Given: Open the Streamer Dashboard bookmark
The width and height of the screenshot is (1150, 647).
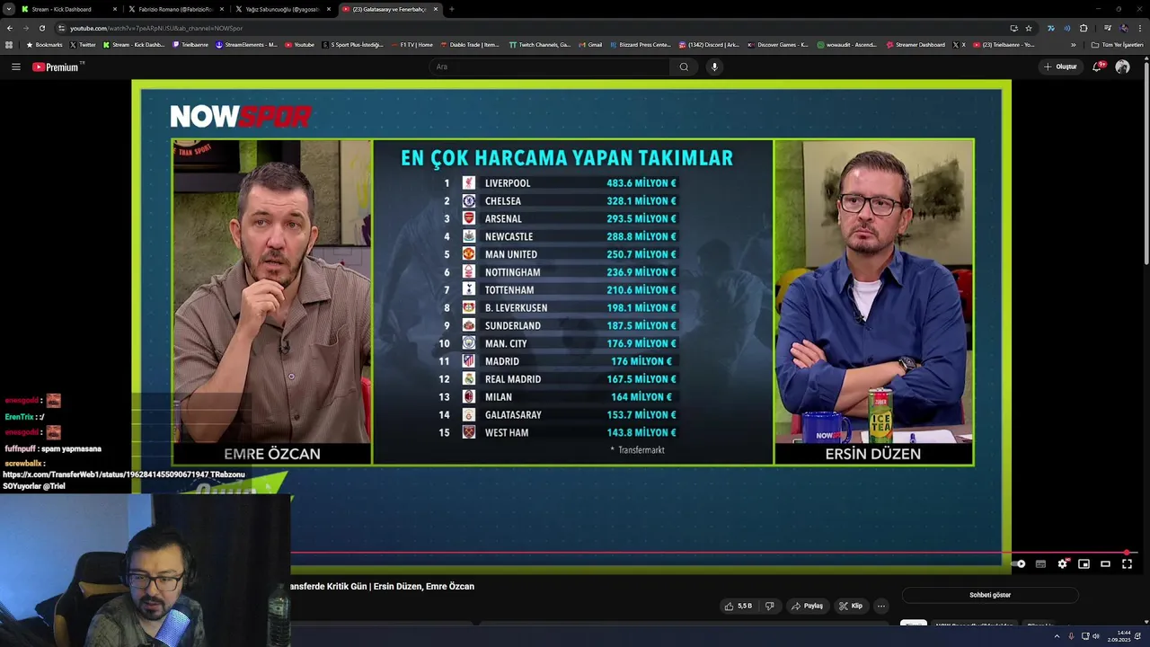Looking at the screenshot, I should pyautogui.click(x=916, y=44).
